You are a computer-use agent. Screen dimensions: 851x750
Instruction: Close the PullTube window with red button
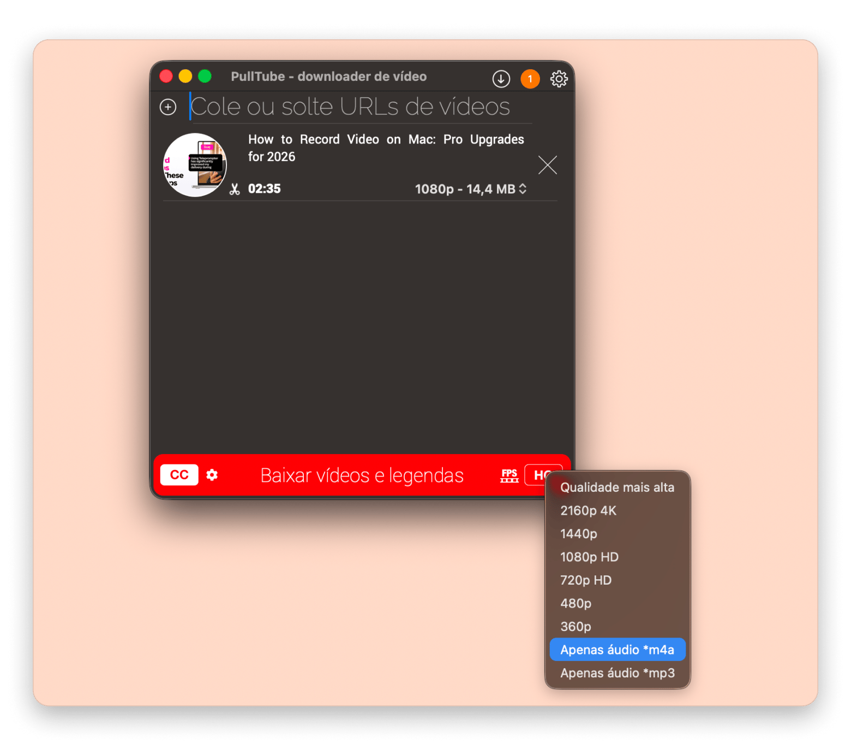pyautogui.click(x=166, y=76)
